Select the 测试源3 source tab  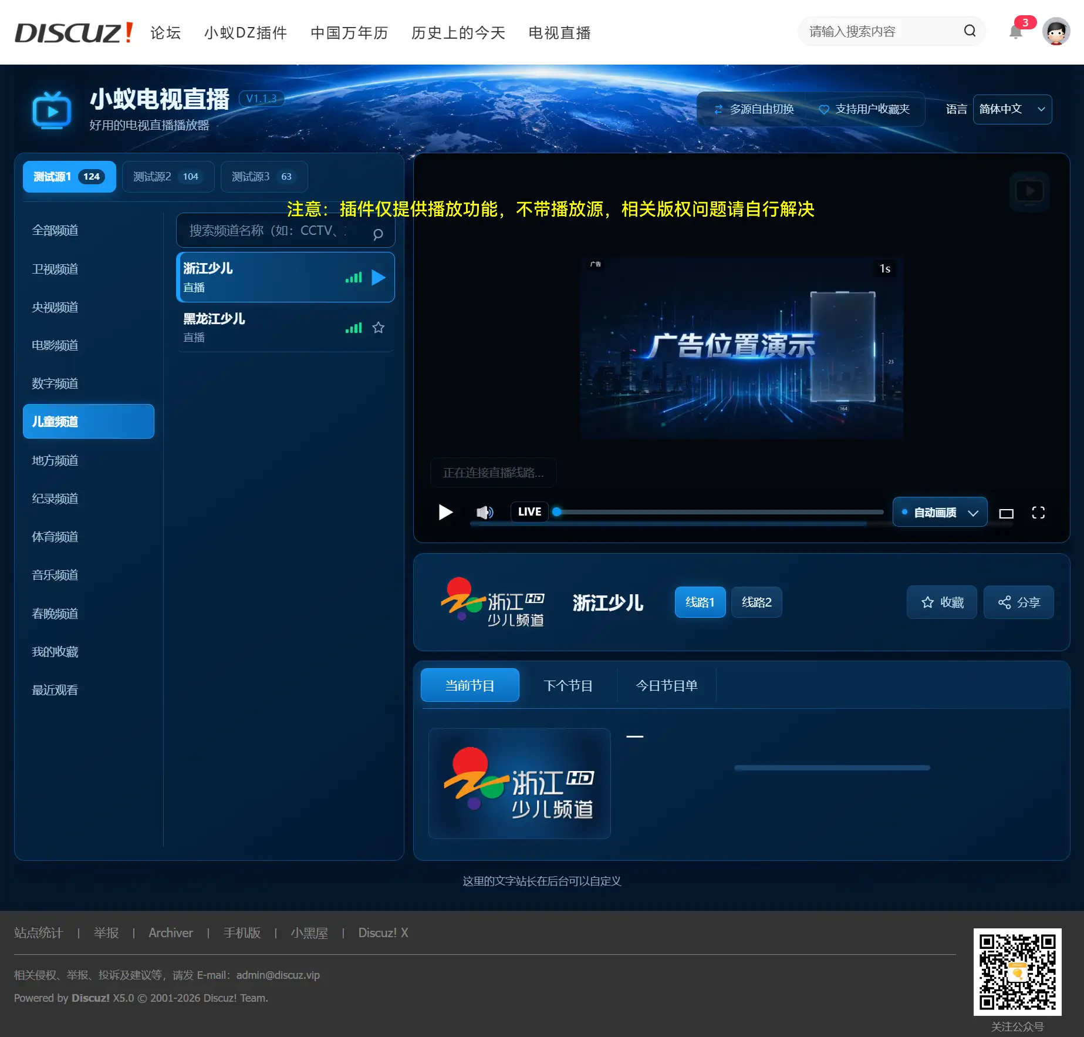point(264,177)
